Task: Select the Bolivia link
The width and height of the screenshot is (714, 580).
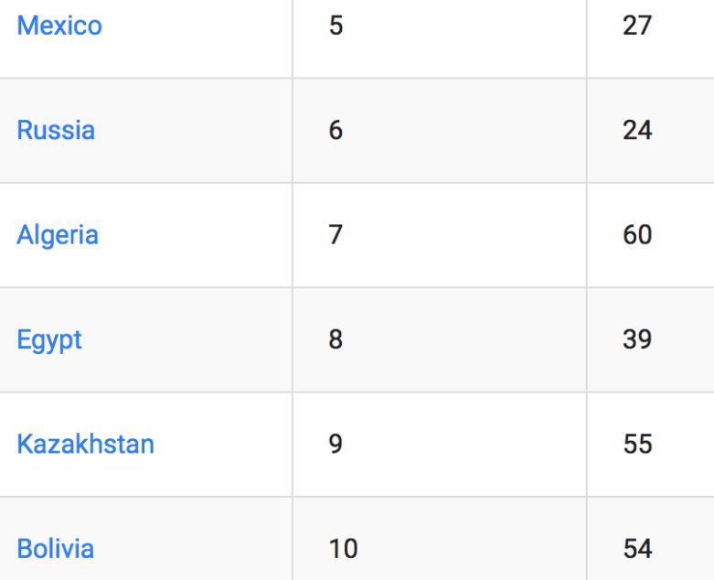Action: (55, 549)
